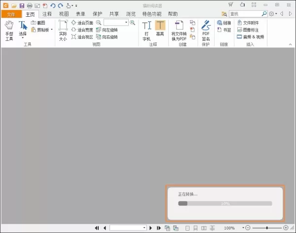This screenshot has width=296, height=233.
Task: Click Convert file to PDF (将文件转换为PDF)
Action: pos(179,31)
